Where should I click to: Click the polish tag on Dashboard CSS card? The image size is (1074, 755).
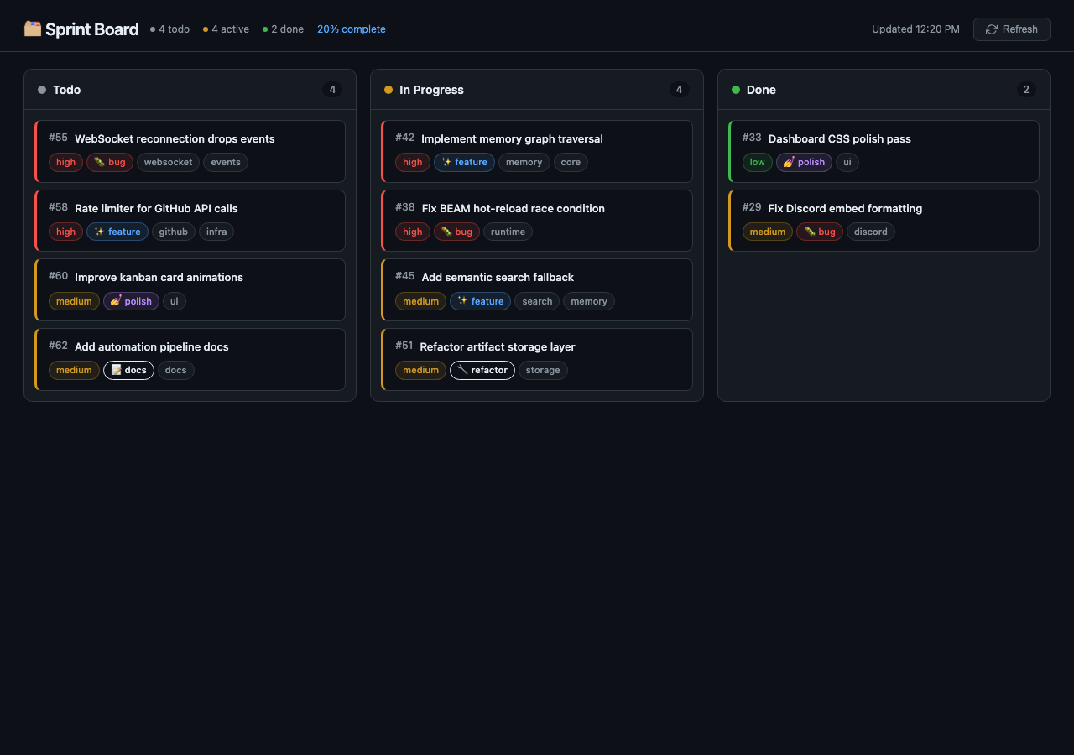[804, 163]
